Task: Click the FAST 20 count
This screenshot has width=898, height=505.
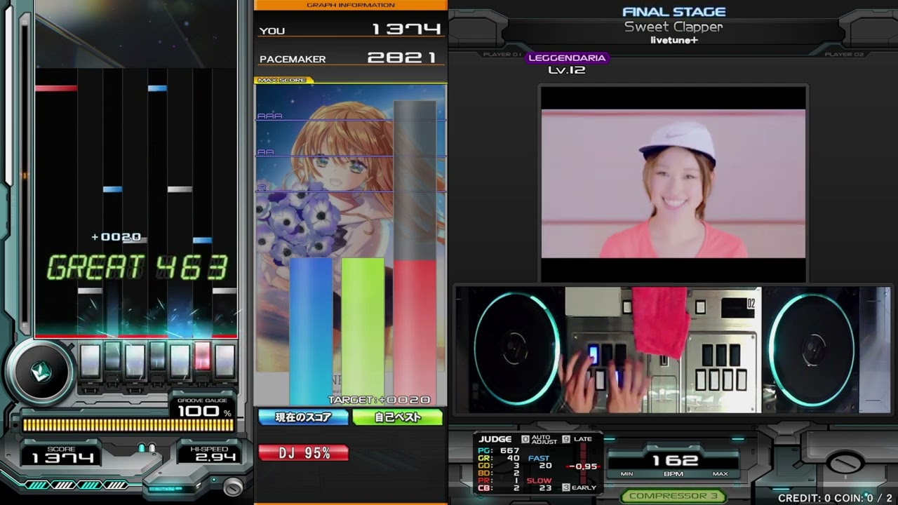Action: click(539, 462)
